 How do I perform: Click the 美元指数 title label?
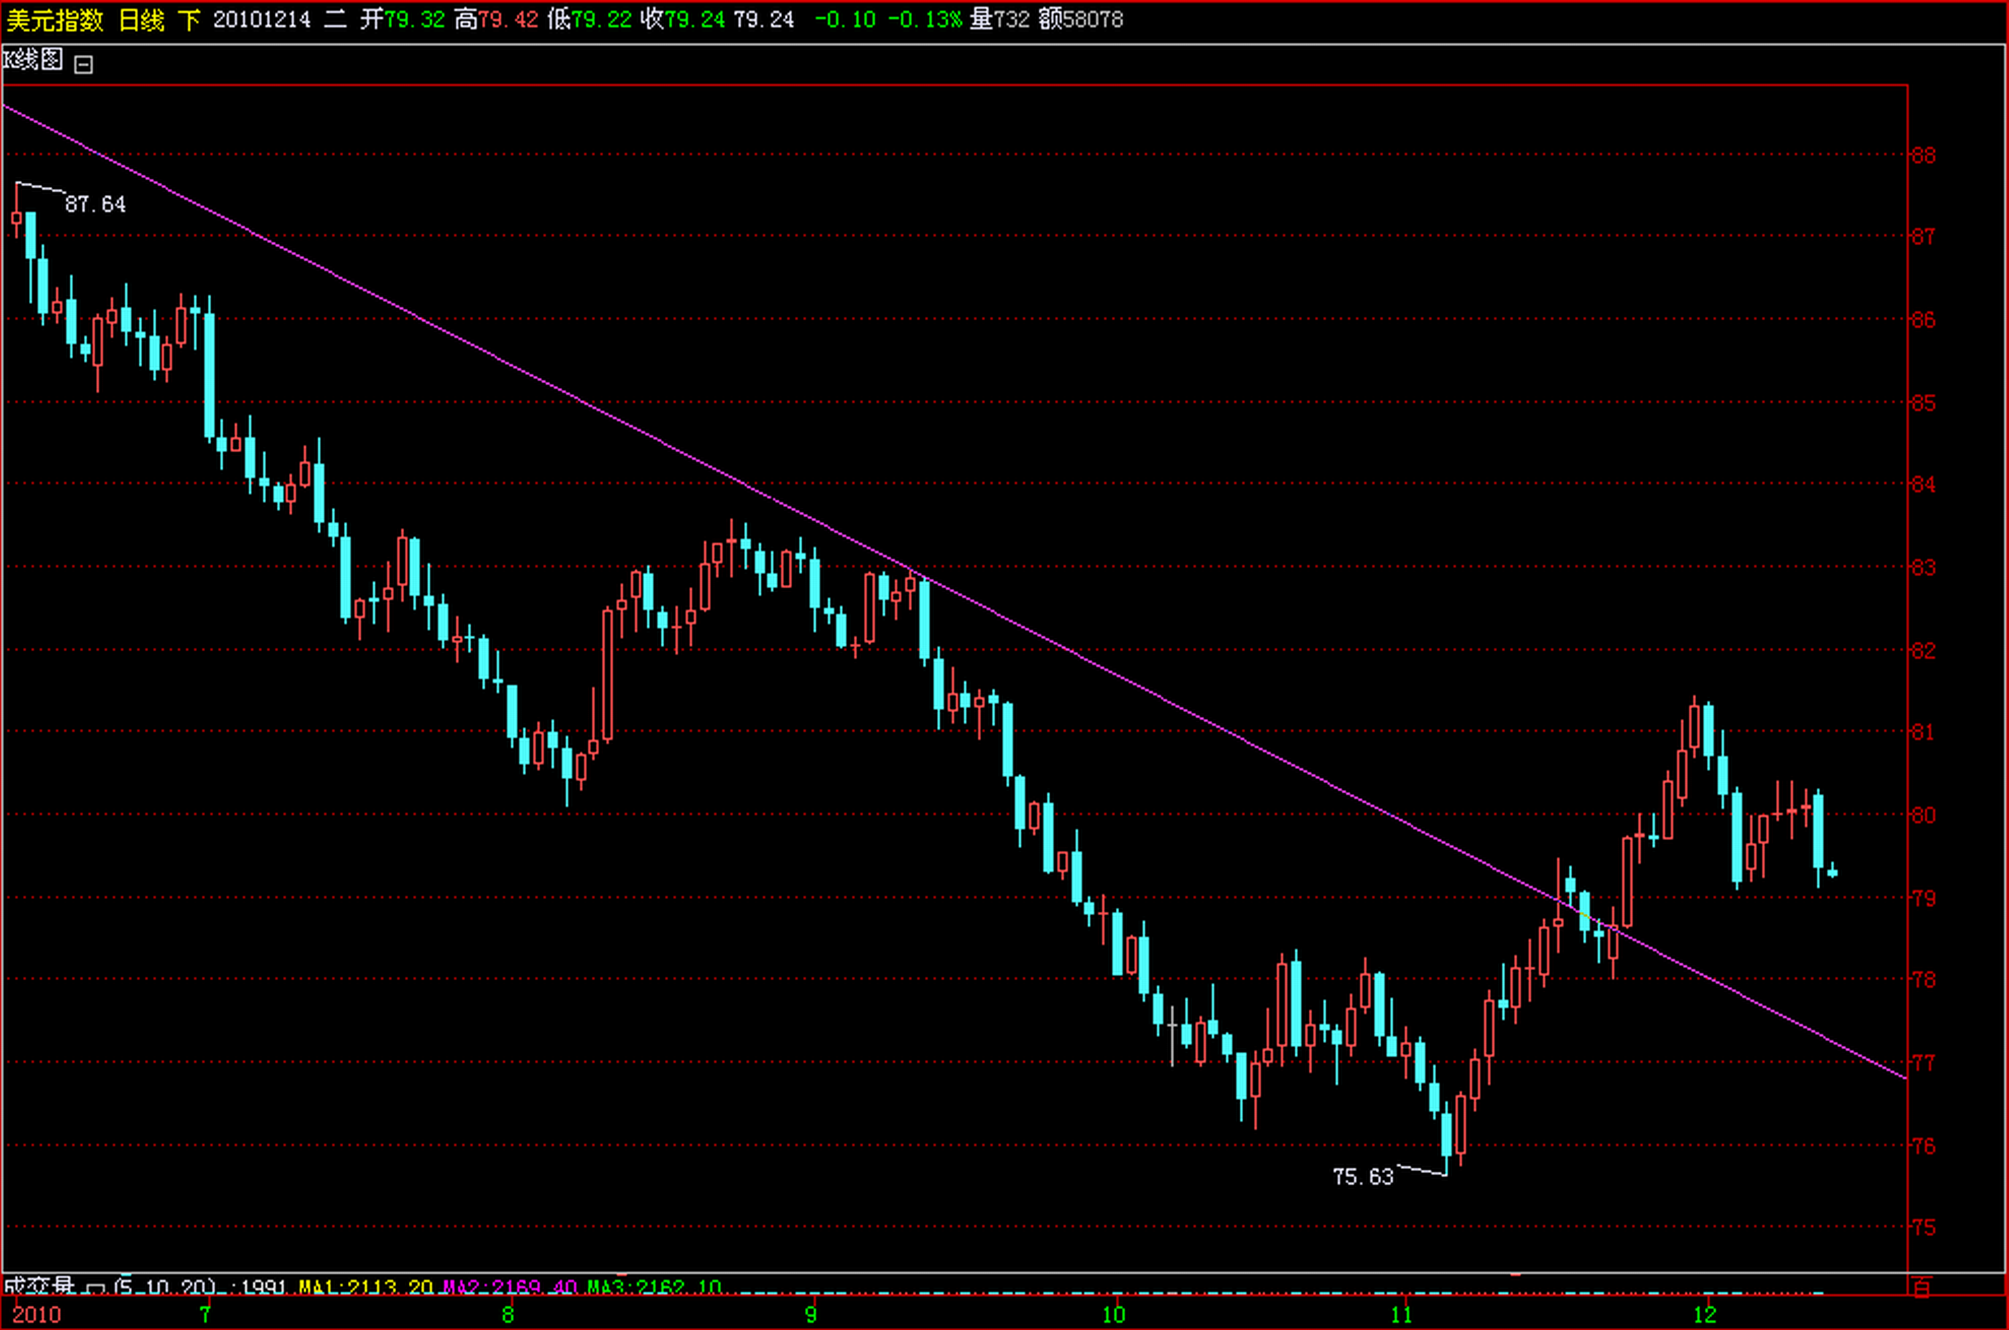coord(55,19)
